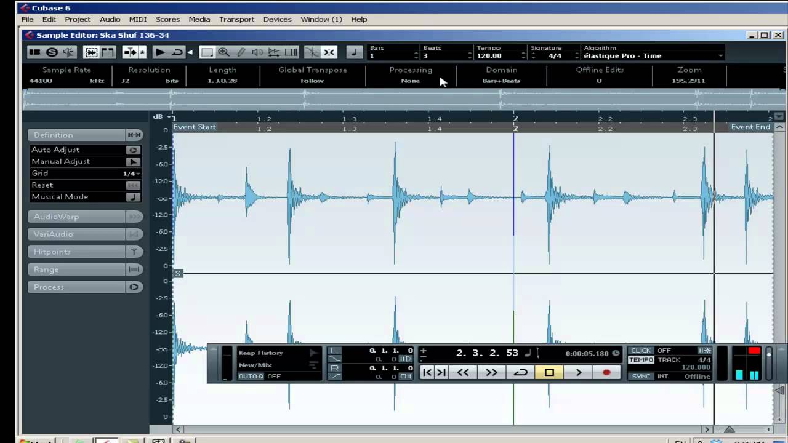Toggle the Auto-Scroll icon

point(131,53)
